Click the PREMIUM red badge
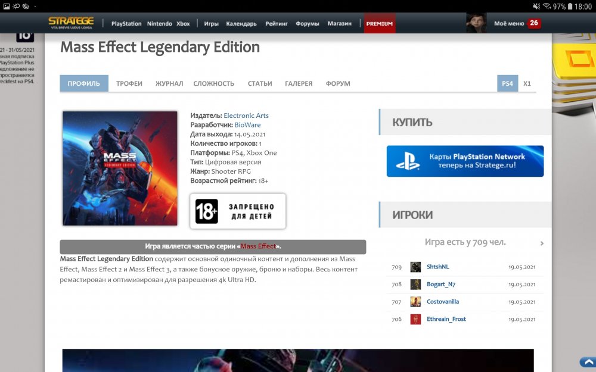Image resolution: width=596 pixels, height=372 pixels. (379, 23)
